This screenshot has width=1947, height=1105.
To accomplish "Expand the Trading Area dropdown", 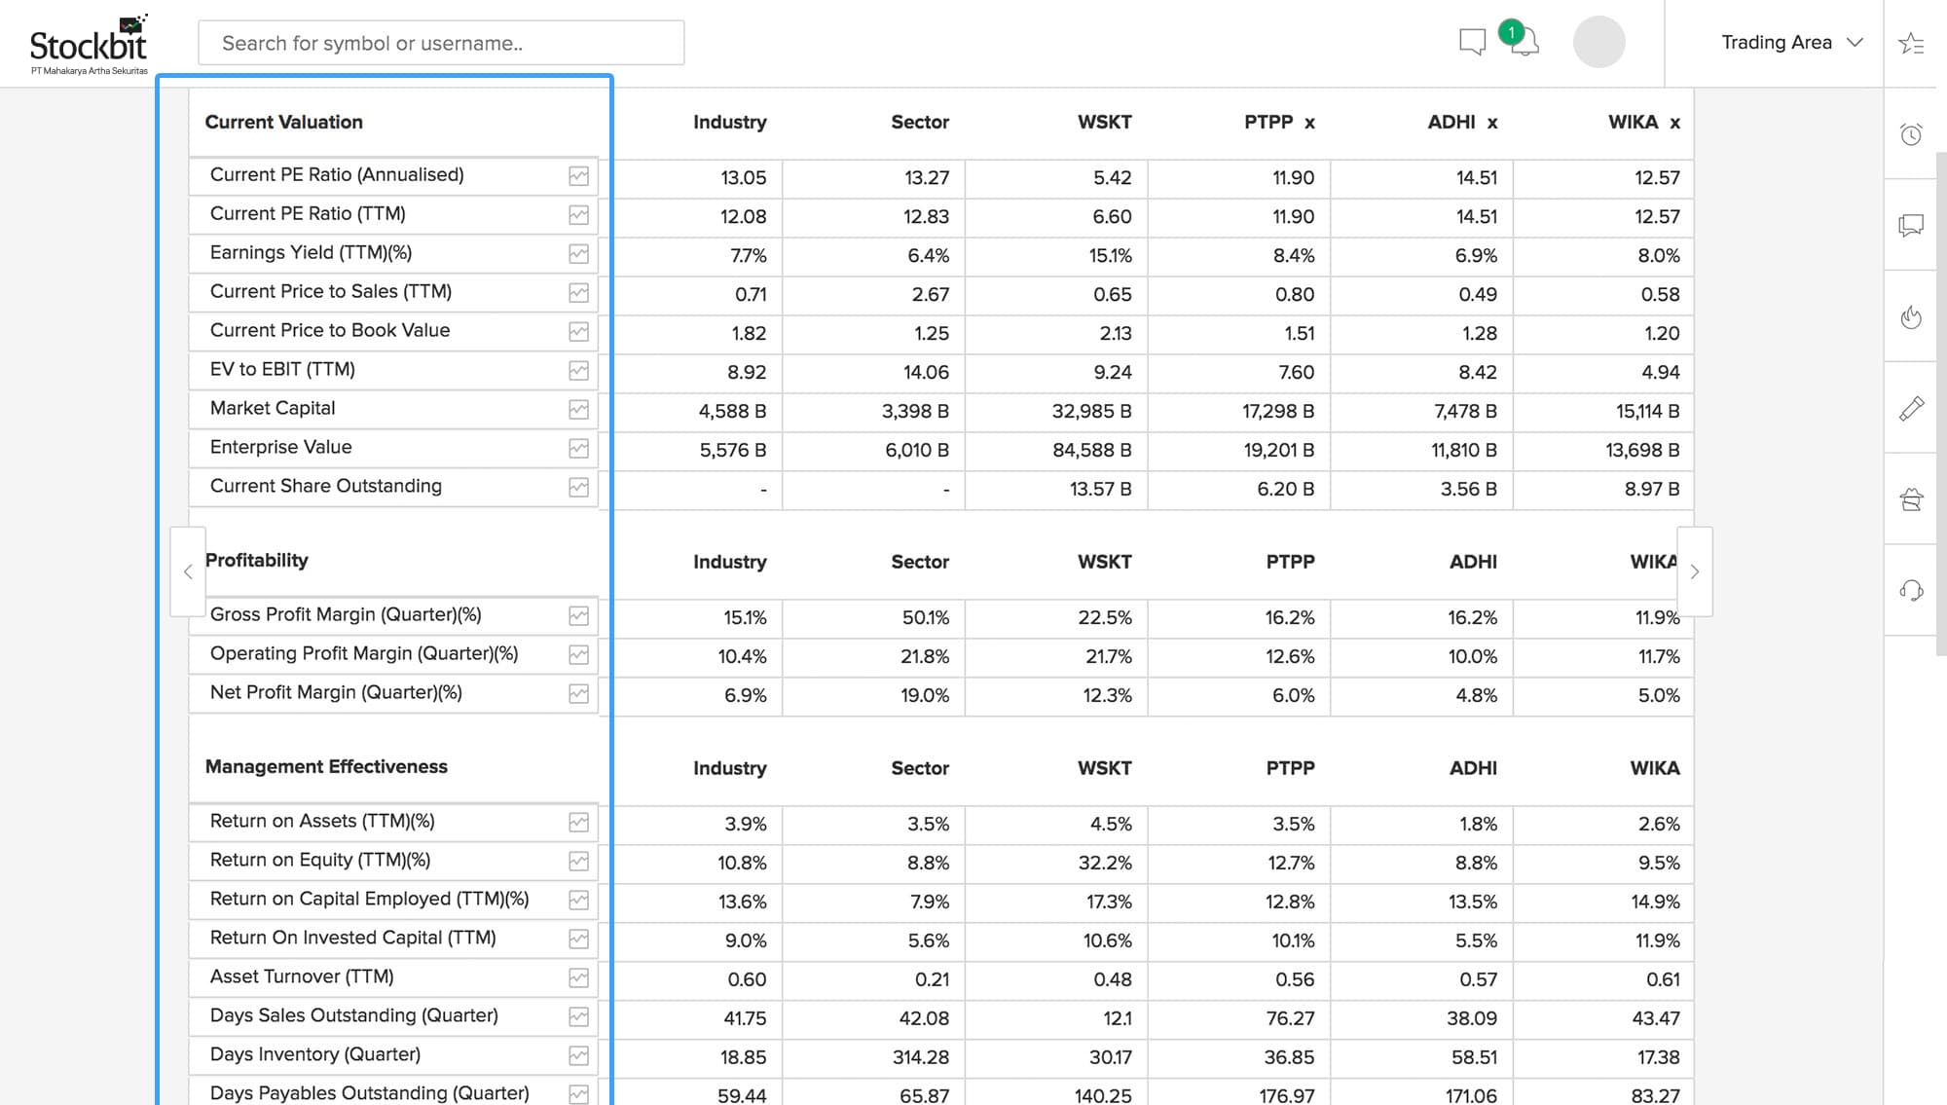I will (1791, 42).
